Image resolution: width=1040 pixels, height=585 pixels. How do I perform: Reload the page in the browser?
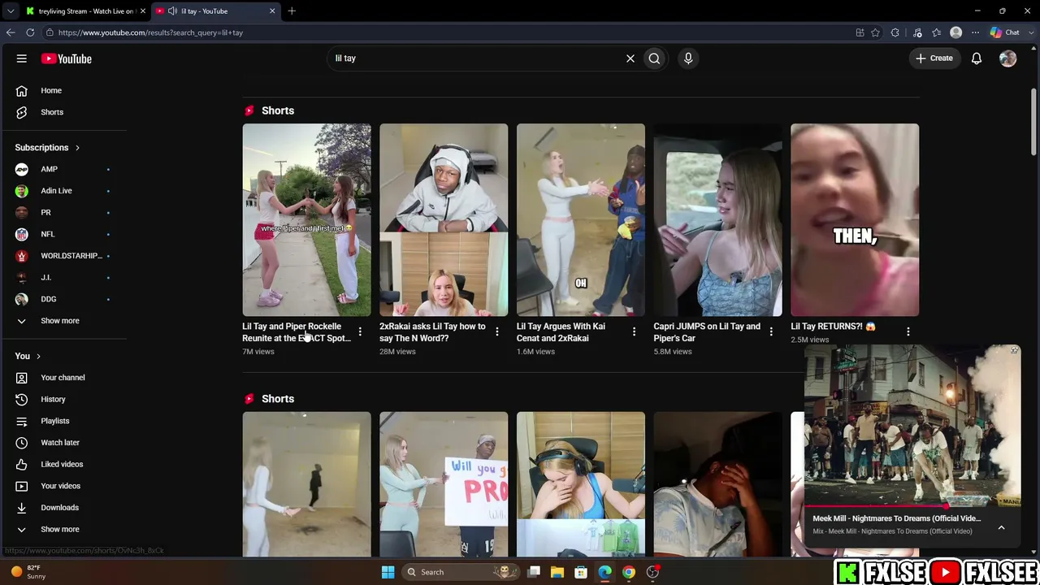(30, 32)
